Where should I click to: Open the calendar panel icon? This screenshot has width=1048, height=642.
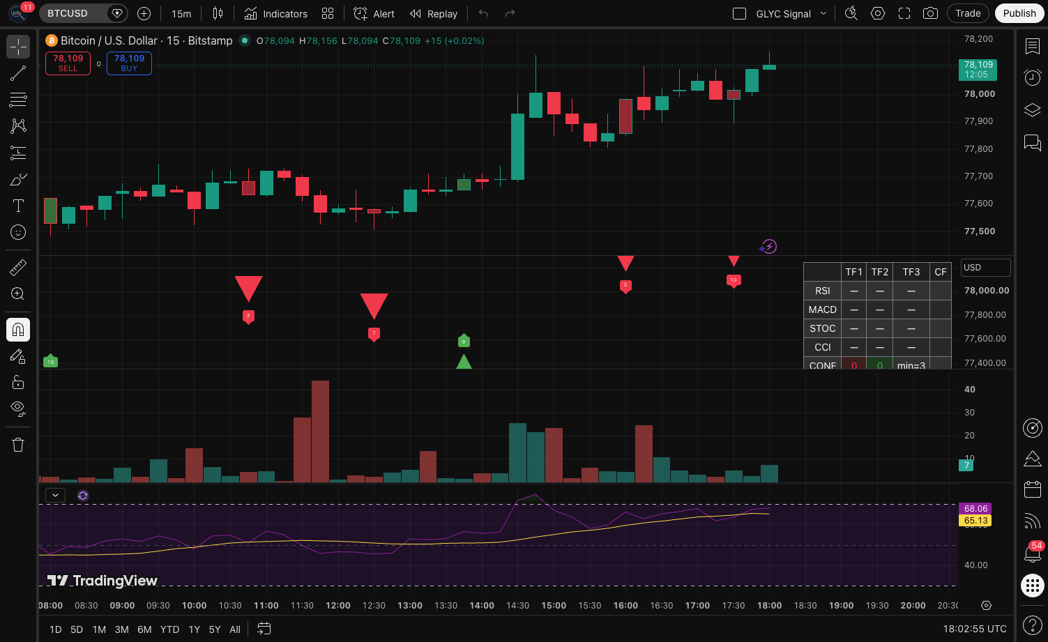[x=1033, y=489]
